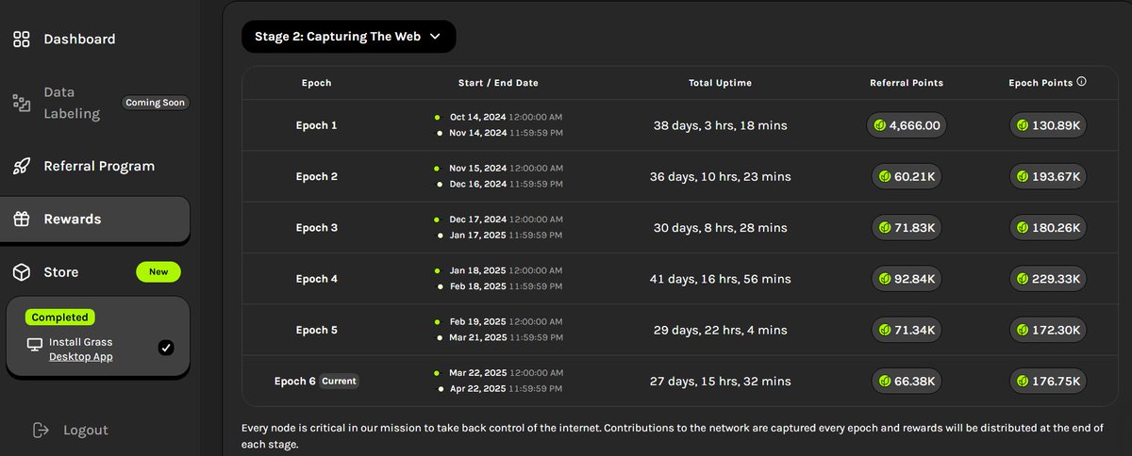Click the Store cube icon
Image resolution: width=1132 pixels, height=456 pixels.
[x=21, y=271]
